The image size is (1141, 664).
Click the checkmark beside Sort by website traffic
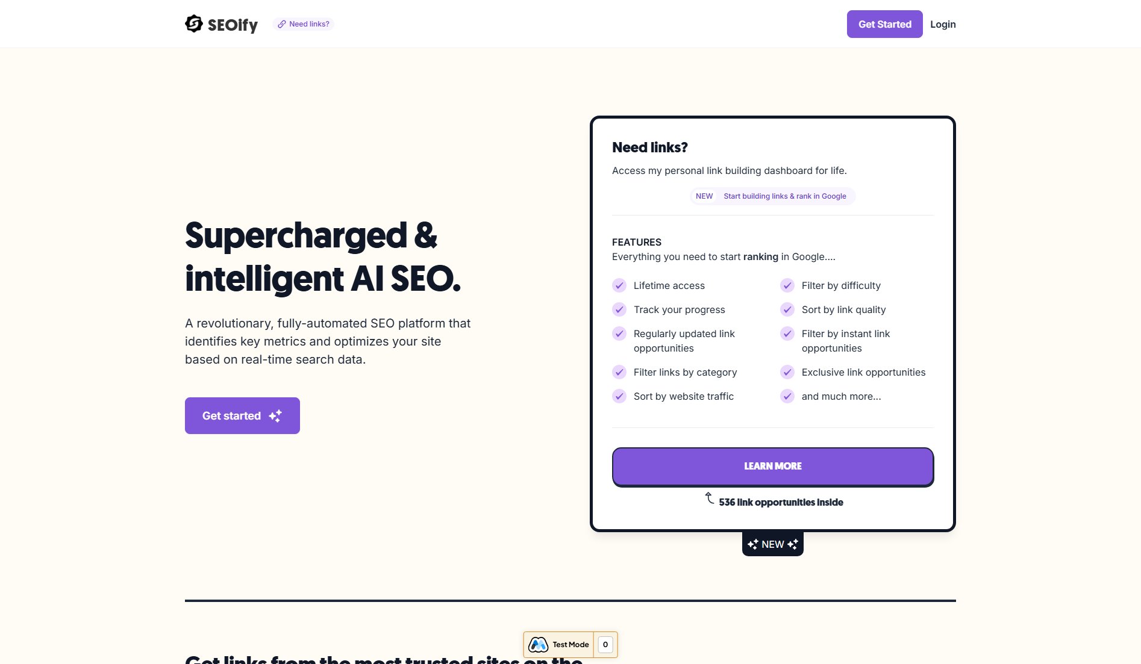(x=619, y=396)
